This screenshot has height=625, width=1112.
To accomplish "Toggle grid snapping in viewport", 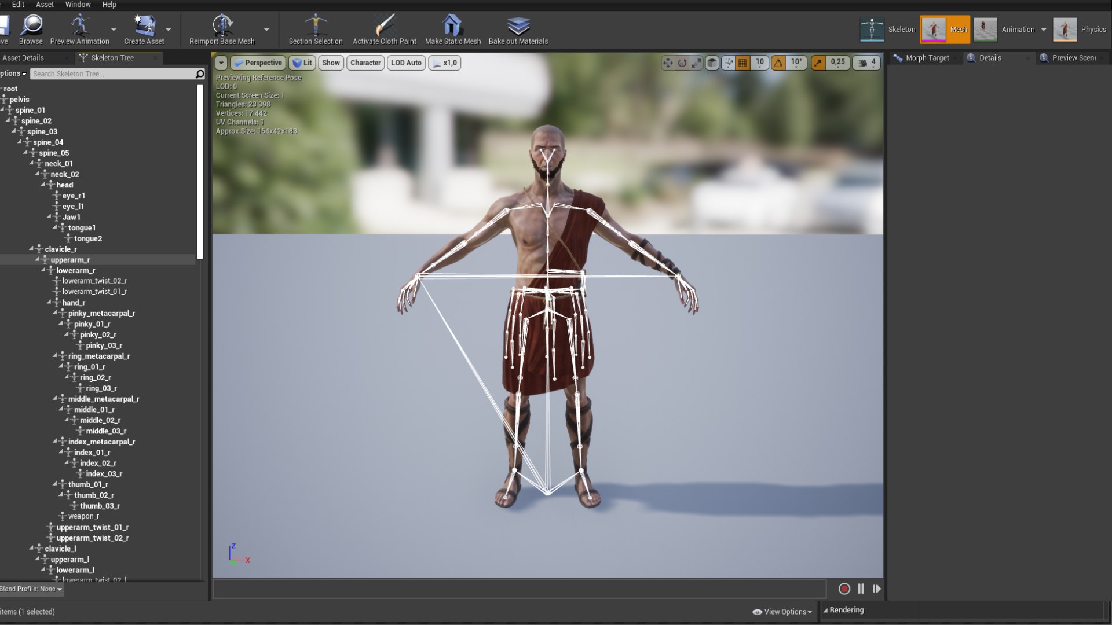I will coord(742,62).
